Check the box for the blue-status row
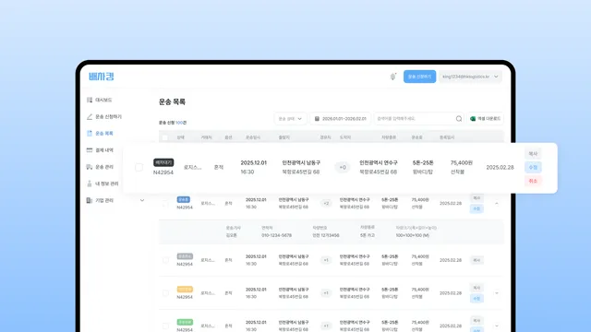This screenshot has height=332, width=591. tap(165, 204)
